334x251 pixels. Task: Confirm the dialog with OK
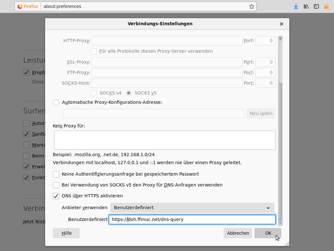(268, 233)
